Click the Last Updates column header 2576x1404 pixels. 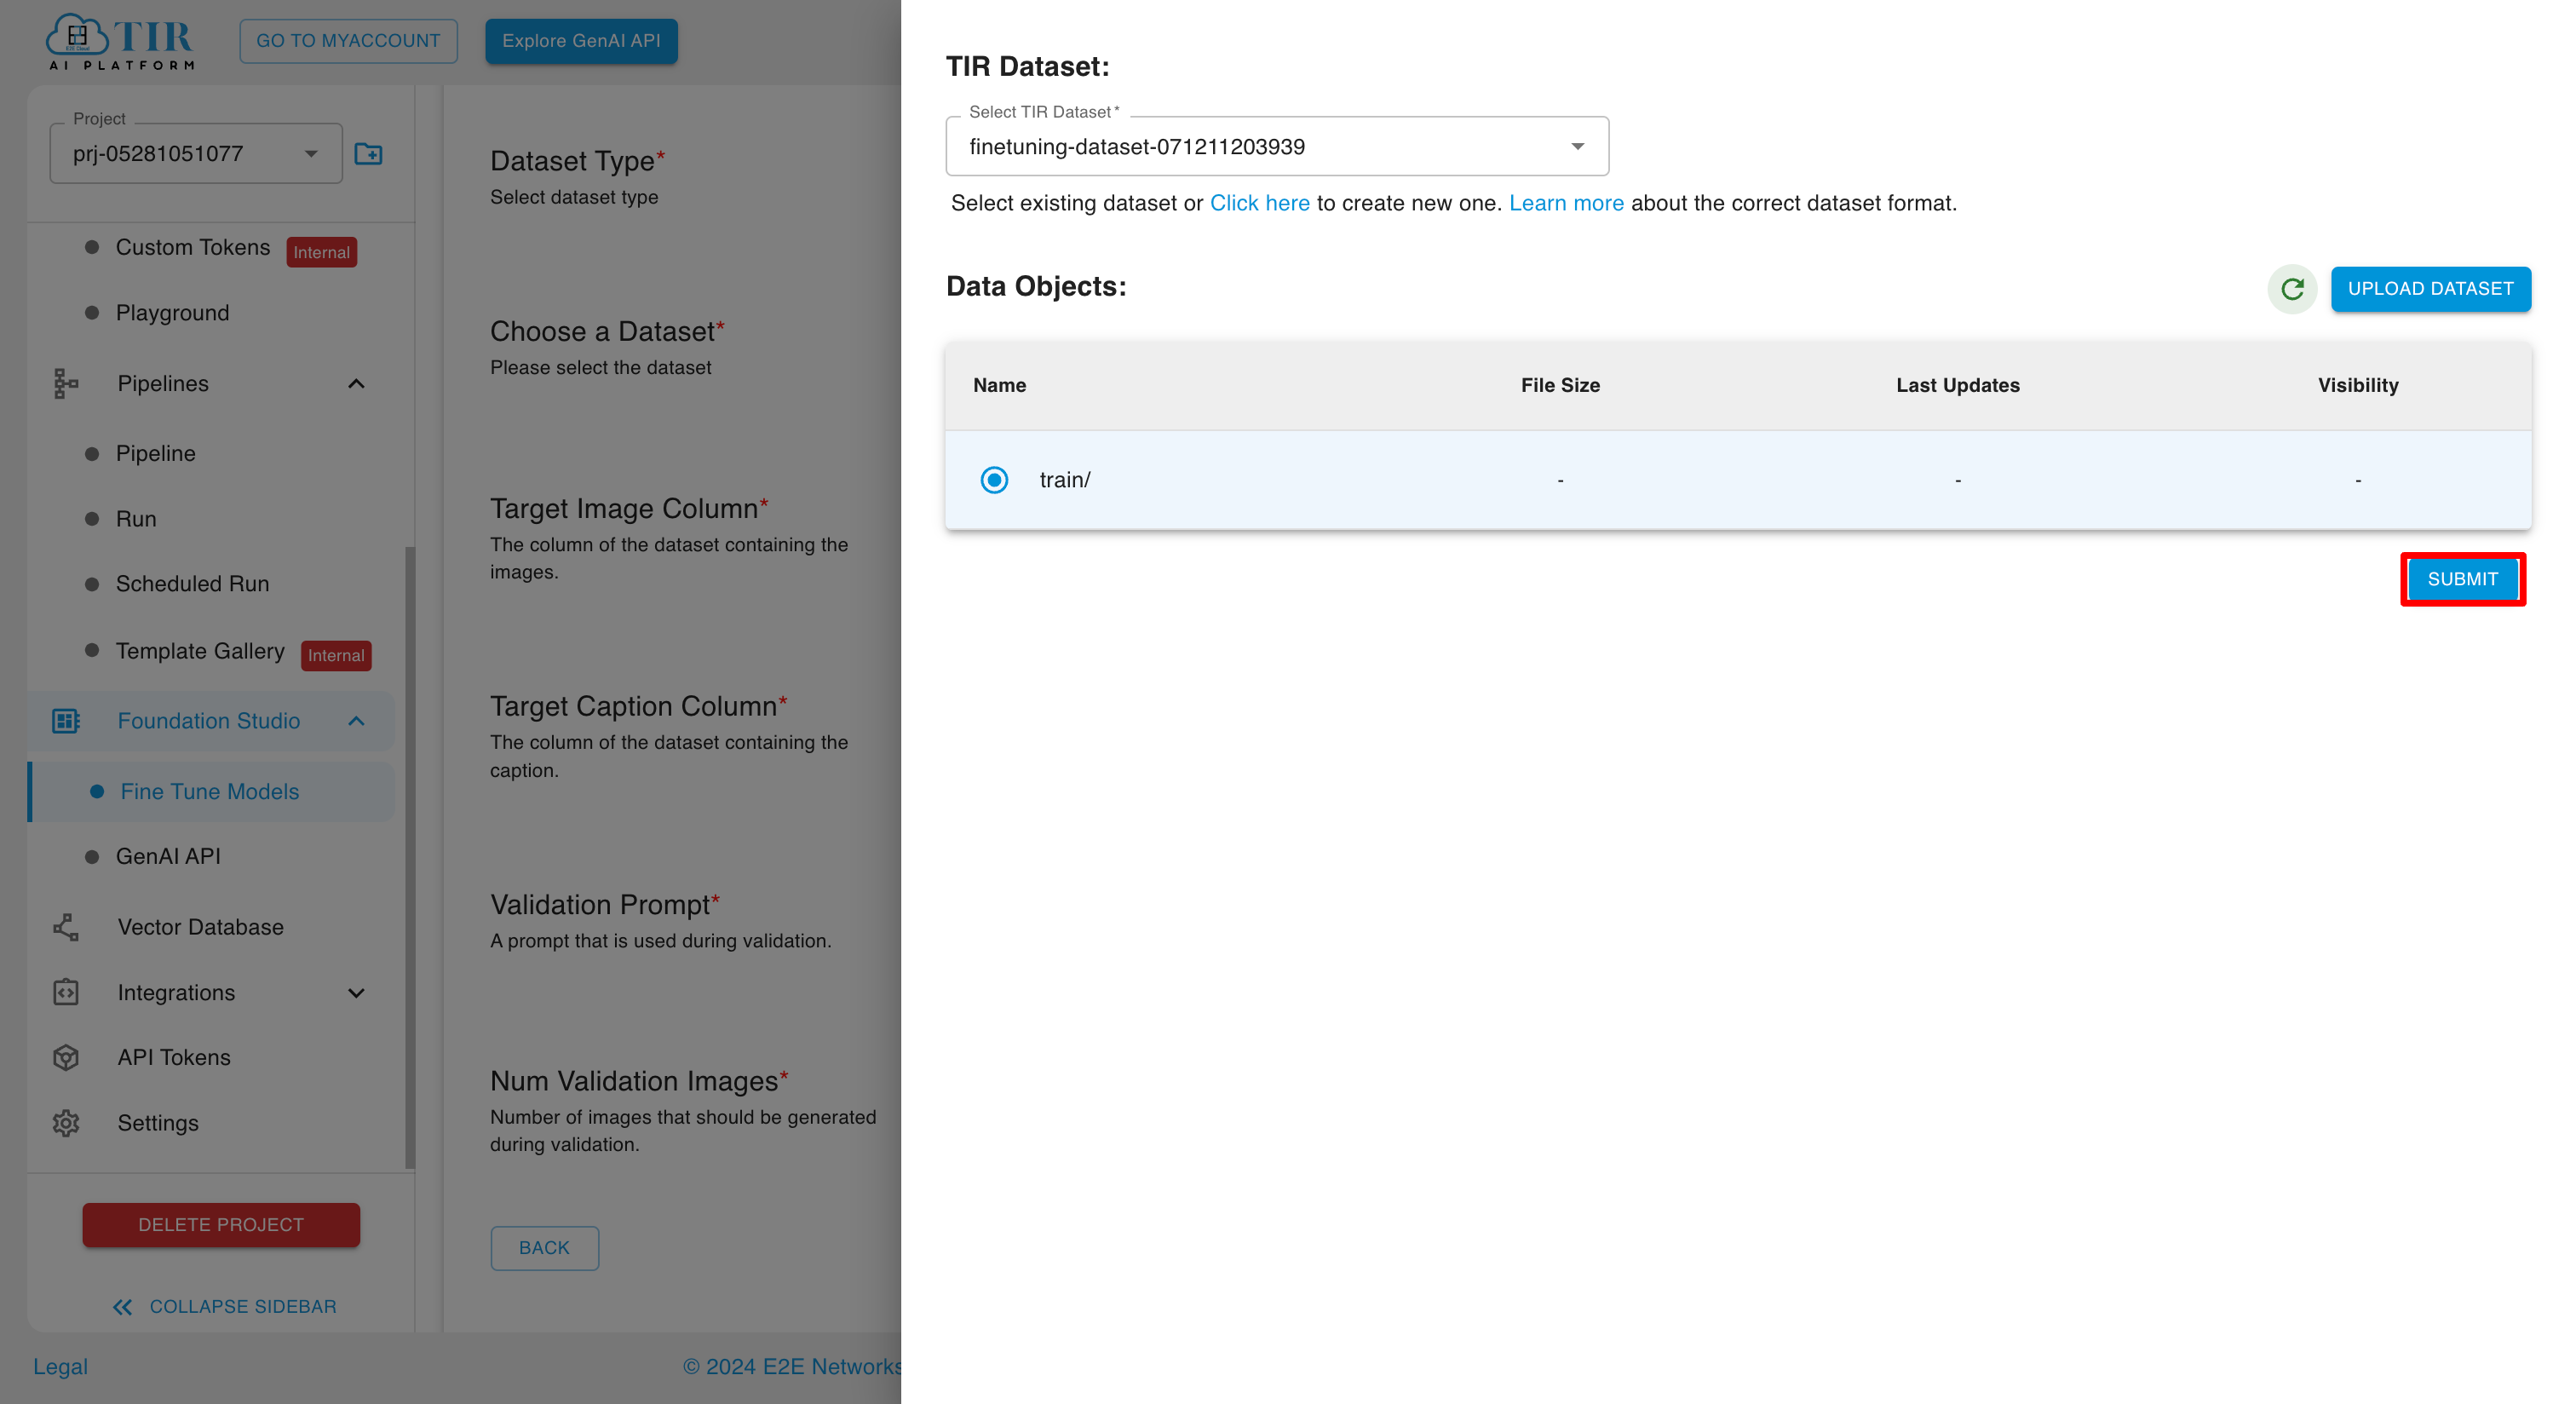tap(1957, 385)
